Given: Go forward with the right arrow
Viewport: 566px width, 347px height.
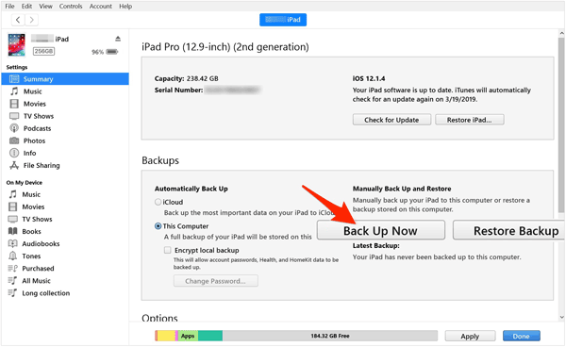Looking at the screenshot, I should [32, 20].
